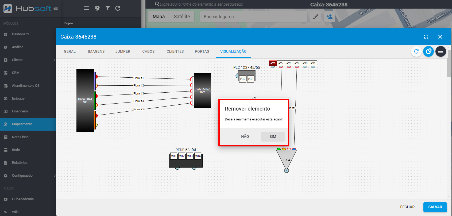Close the Caixa-3645238 dialog
Viewport: 452px width, 216px height.
point(440,37)
